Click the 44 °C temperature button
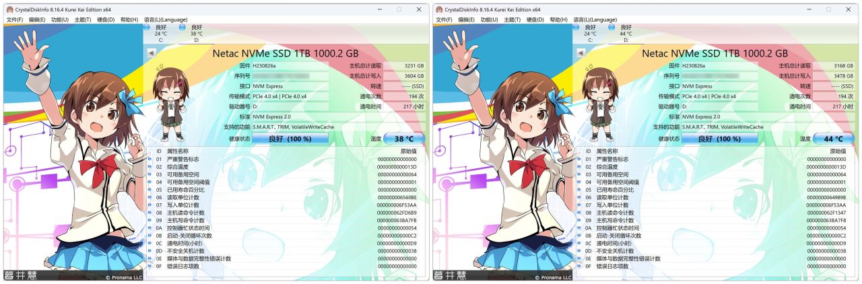Image resolution: width=862 pixels, height=284 pixels. (834, 139)
